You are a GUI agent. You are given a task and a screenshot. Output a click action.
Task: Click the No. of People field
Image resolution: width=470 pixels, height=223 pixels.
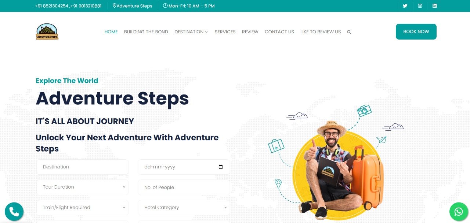184,187
